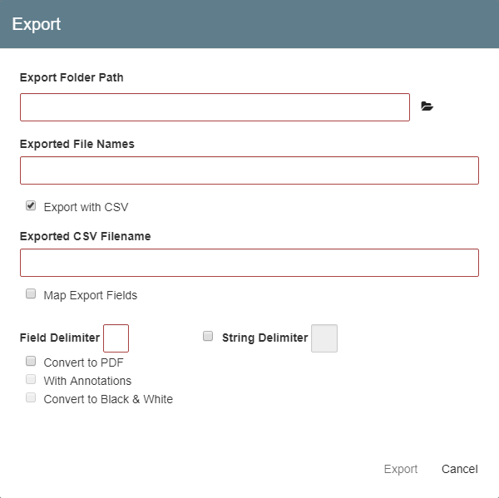
Task: Click the Exported CSV Filename field
Action: 249,263
